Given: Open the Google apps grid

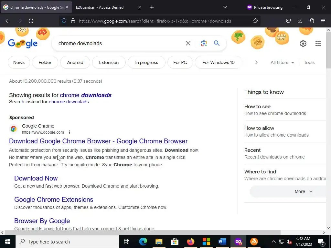Looking at the screenshot, I should (x=318, y=44).
